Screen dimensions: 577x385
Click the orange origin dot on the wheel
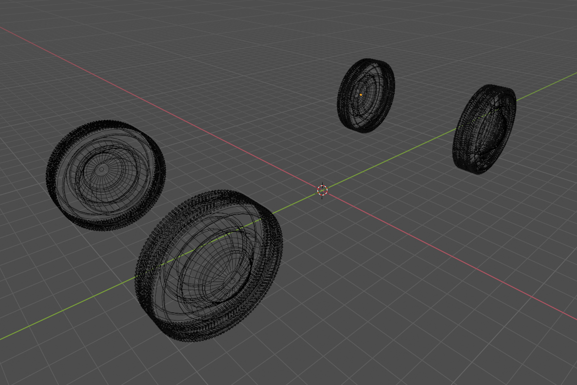[x=361, y=95]
